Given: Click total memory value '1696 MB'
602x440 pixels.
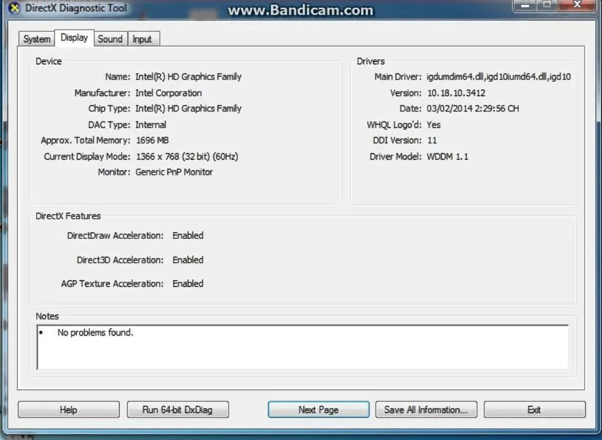Looking at the screenshot, I should [152, 141].
